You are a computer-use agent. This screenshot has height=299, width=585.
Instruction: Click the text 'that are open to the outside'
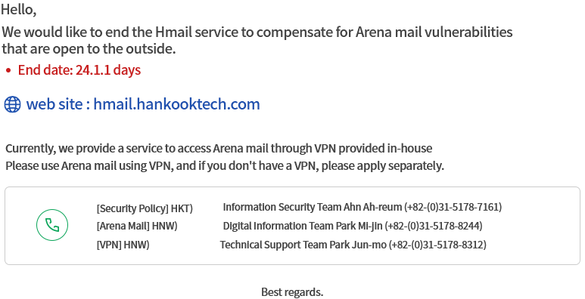pyautogui.click(x=89, y=49)
